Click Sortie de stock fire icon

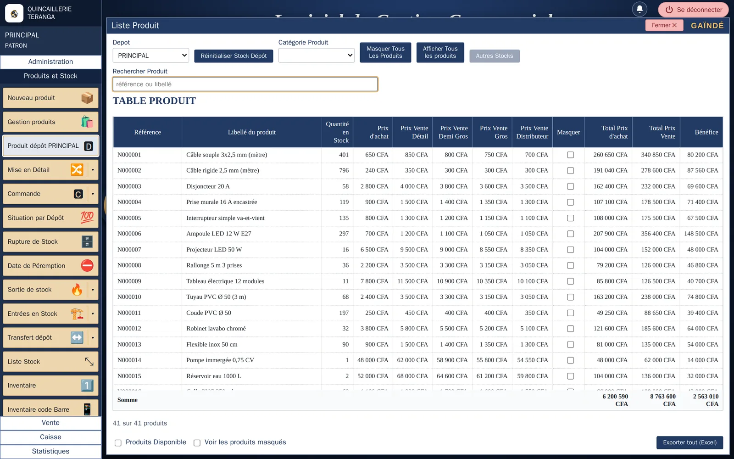coord(77,290)
